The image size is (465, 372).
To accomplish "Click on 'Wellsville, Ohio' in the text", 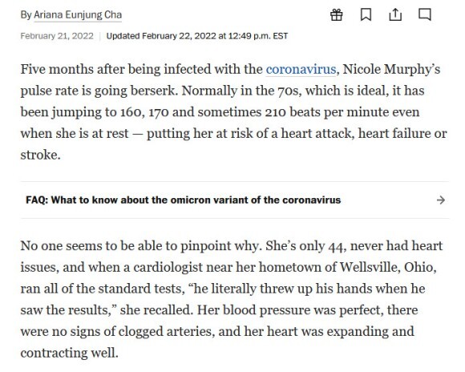I will [x=387, y=267].
